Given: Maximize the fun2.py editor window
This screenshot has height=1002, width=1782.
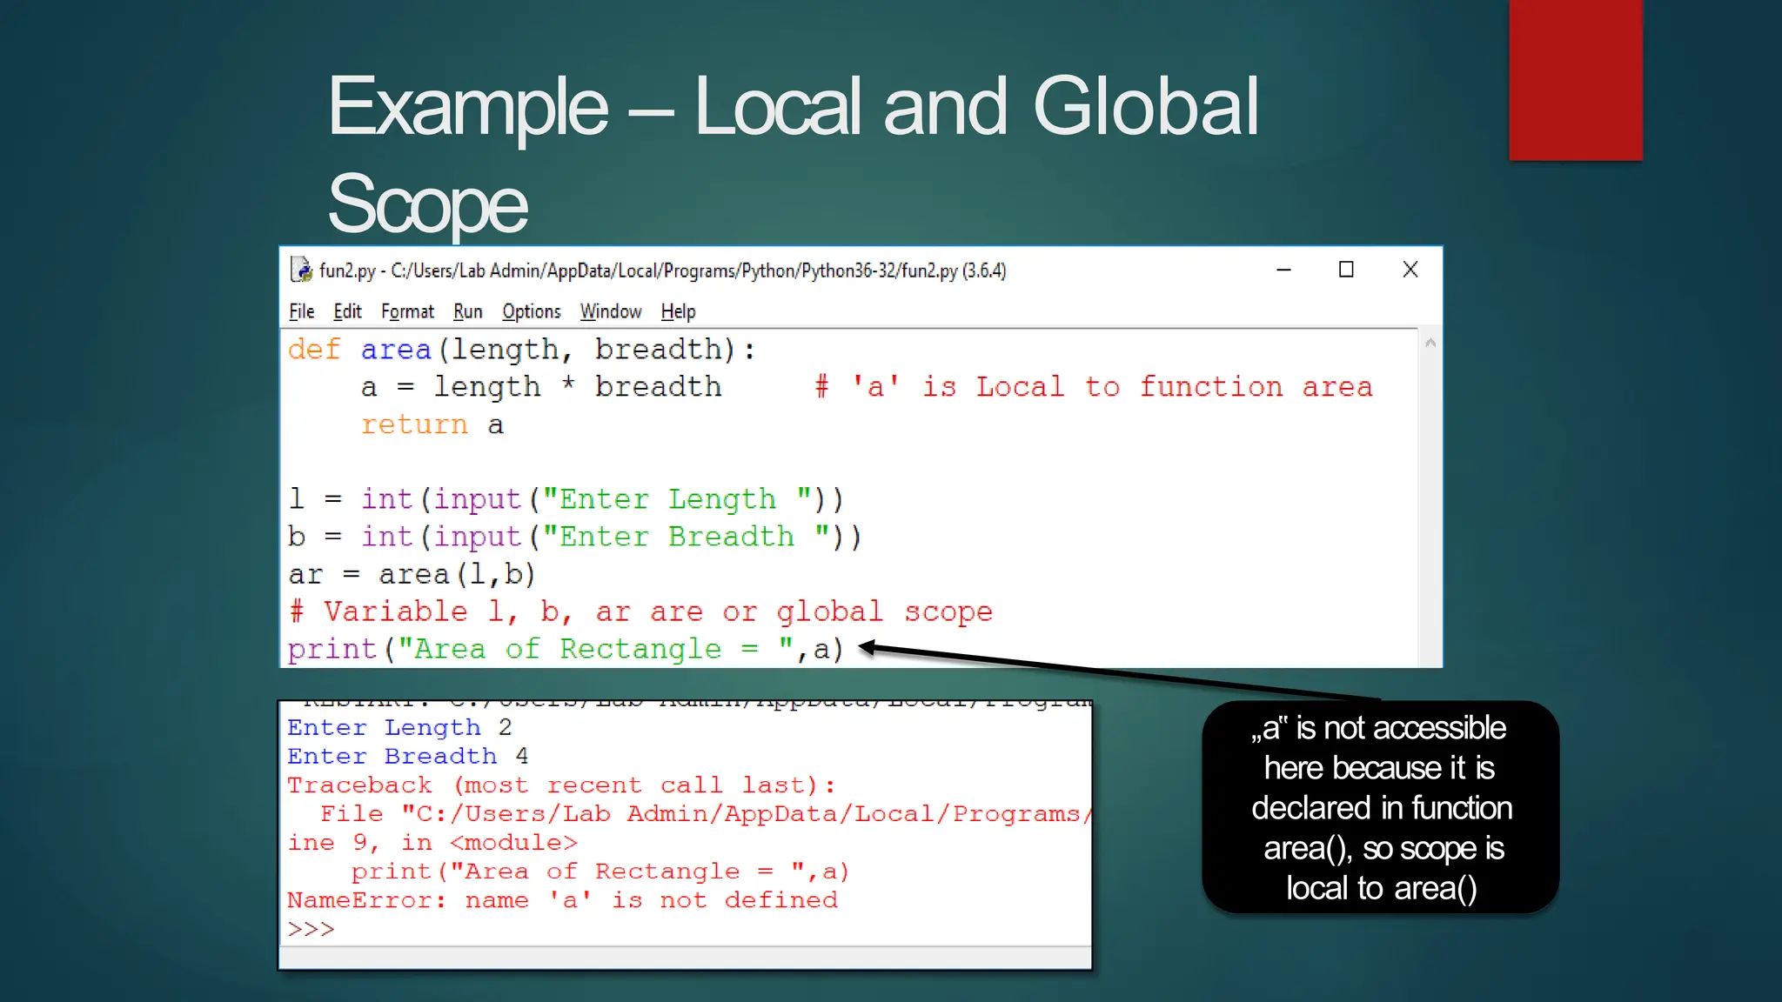Looking at the screenshot, I should [1346, 270].
